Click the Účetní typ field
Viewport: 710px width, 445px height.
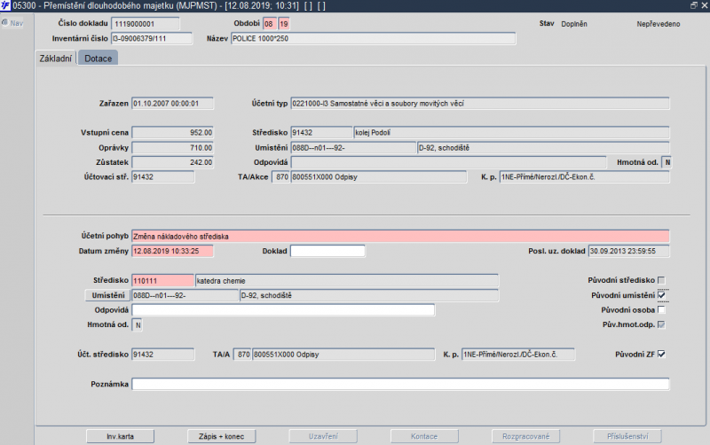click(479, 104)
